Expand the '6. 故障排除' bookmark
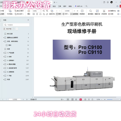This screenshot has height=121, width=121. click(4, 72)
